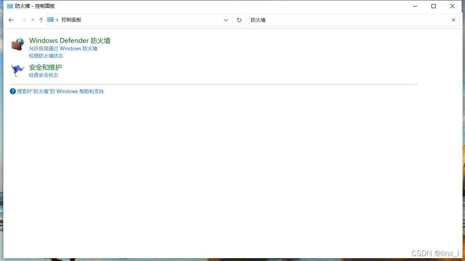
Task: Click the Forward navigation arrow
Action: (23, 20)
